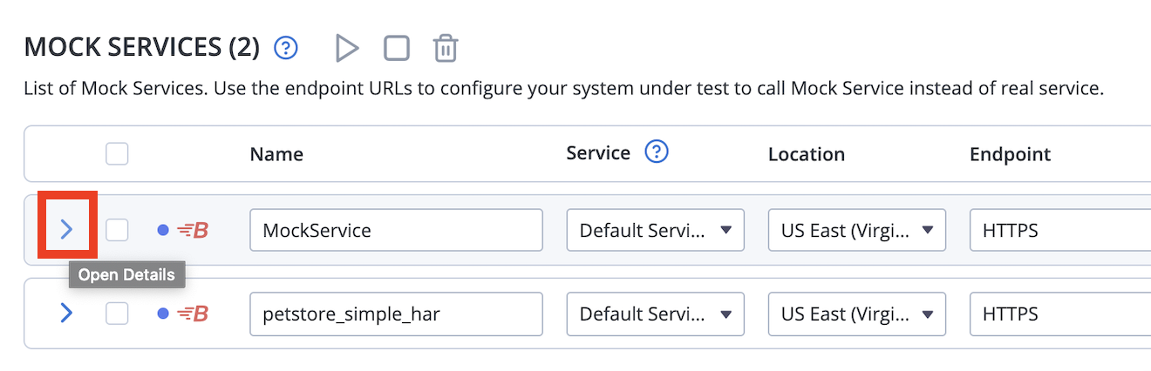This screenshot has width=1151, height=371.
Task: Open Service dropdown for petstore_simple_har row
Action: [x=656, y=314]
